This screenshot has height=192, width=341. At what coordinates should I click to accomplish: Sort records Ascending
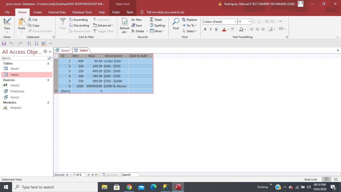[78, 19]
